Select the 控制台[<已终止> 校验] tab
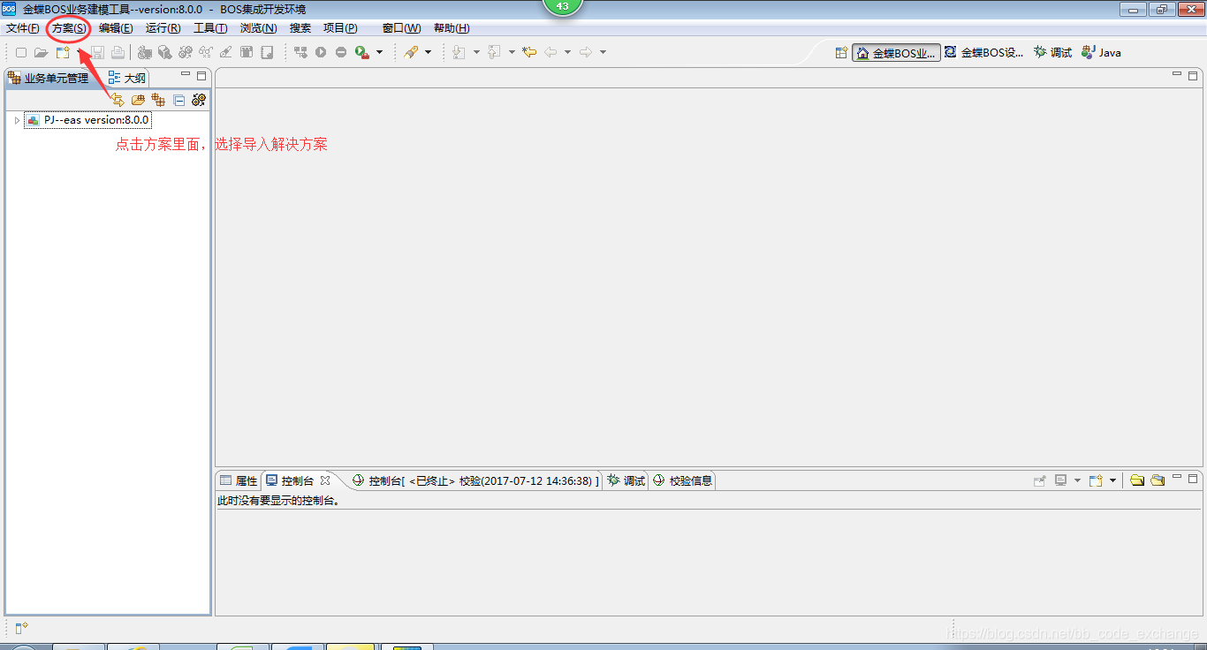The width and height of the screenshot is (1207, 650). point(475,480)
